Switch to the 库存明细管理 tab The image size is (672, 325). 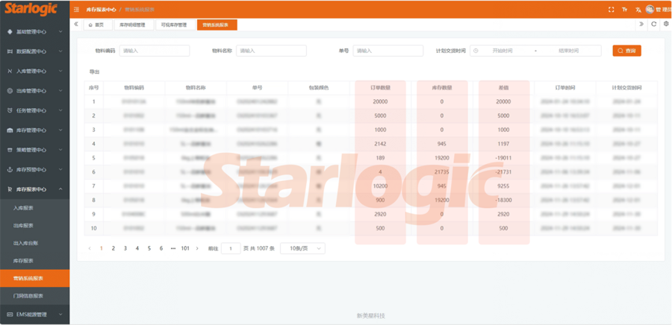tap(133, 25)
